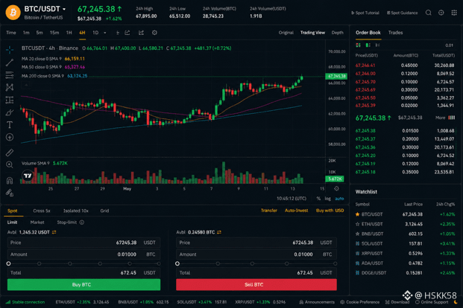Switch to the Trades tab
Screen dimensions: 463x308
(395, 33)
